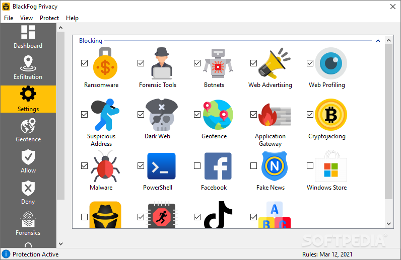Collapse the Blocking section chevron
401x260 pixels.
pyautogui.click(x=378, y=41)
